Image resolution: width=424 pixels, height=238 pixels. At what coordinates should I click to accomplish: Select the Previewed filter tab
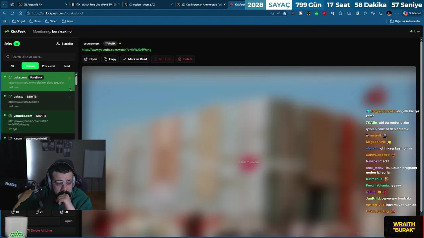click(x=48, y=66)
